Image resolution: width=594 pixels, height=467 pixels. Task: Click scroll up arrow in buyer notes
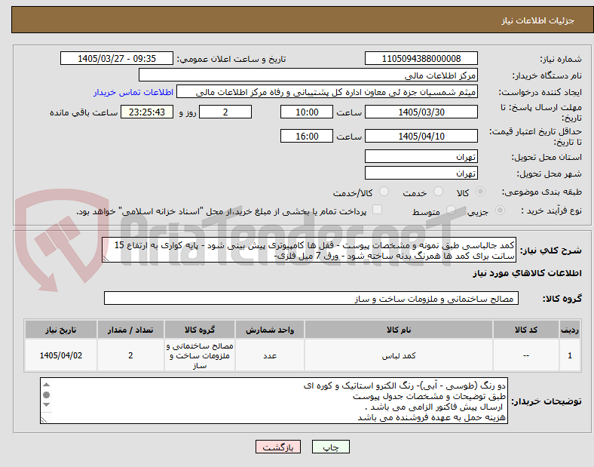pos(46,384)
